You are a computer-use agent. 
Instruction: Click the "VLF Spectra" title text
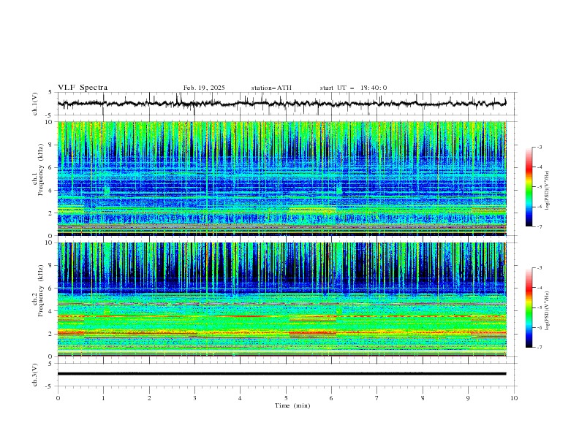pos(83,88)
